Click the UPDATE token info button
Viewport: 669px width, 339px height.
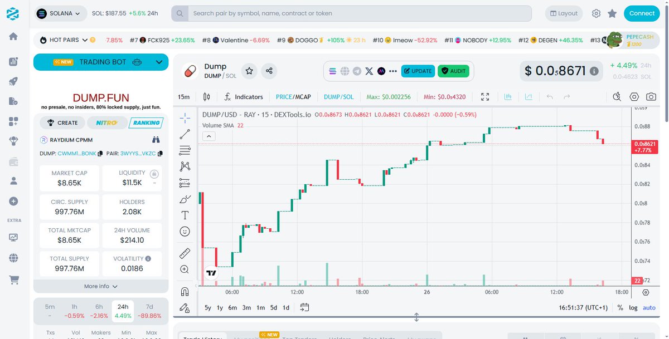tap(418, 71)
